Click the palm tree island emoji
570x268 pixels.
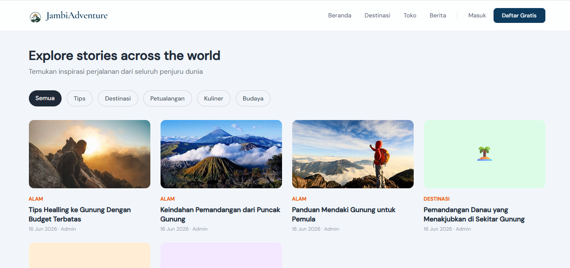coord(484,154)
